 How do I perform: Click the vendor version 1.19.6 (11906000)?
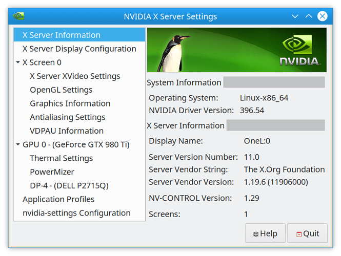[276, 182]
